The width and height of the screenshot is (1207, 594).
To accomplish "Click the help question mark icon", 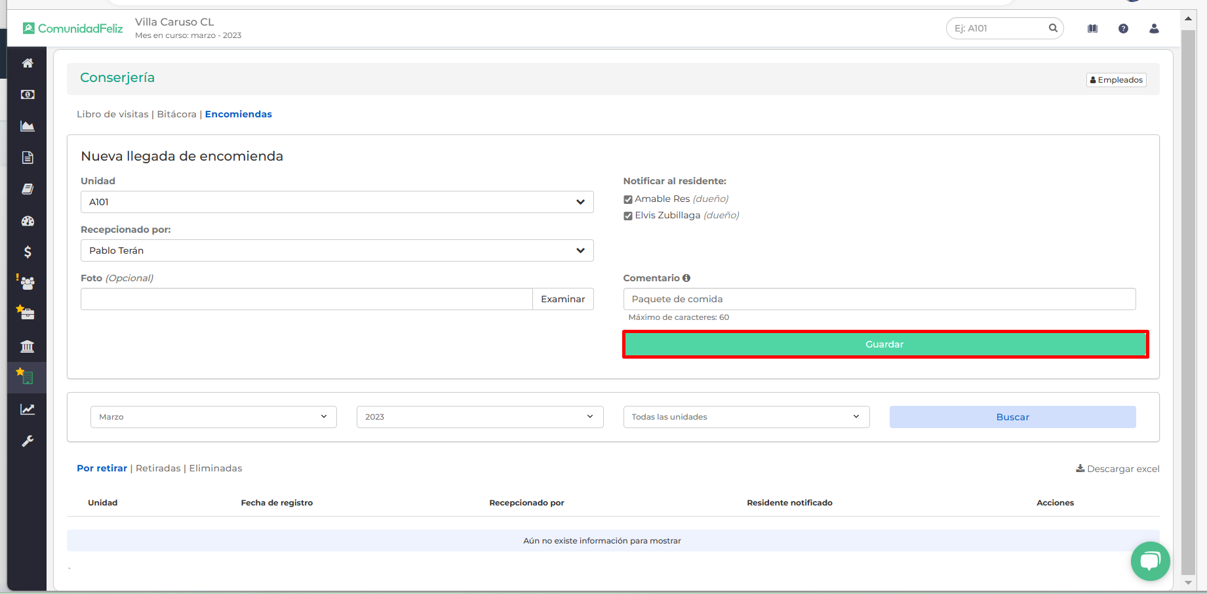I will pyautogui.click(x=1123, y=28).
